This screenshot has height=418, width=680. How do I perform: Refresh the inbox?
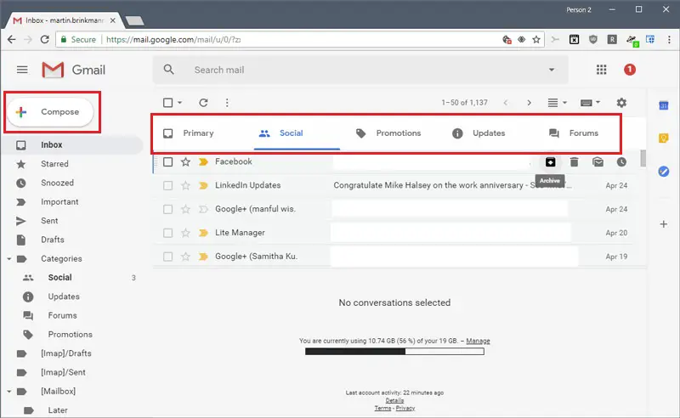203,103
